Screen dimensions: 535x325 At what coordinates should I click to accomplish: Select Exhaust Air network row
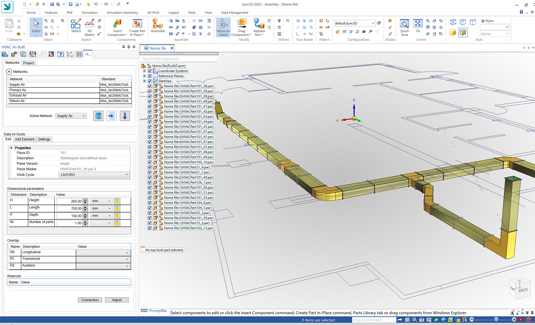[x=69, y=95]
